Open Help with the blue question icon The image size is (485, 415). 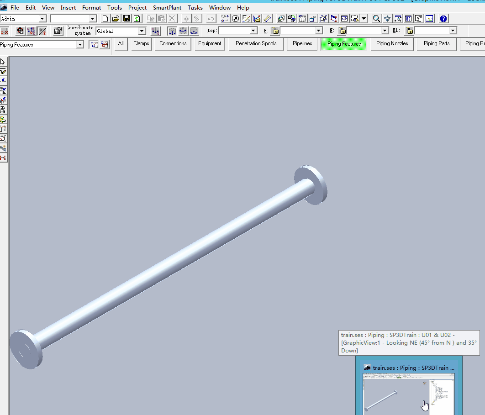(x=443, y=19)
